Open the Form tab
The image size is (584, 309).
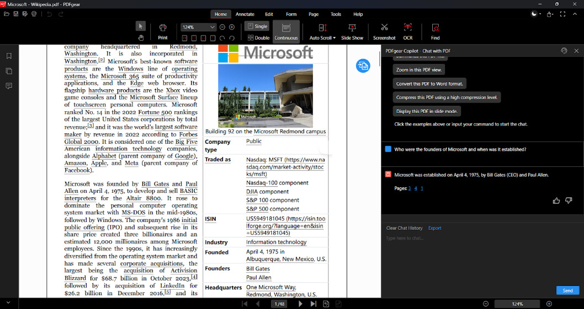[x=291, y=14]
